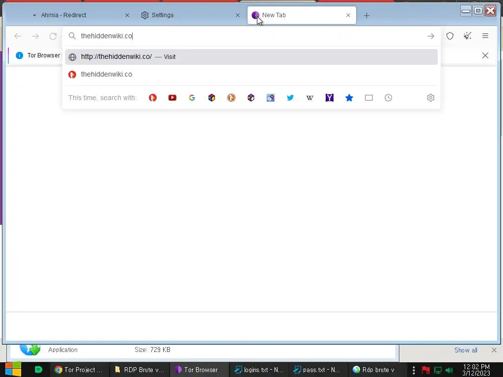Switch to logins.txt Notepad taskbar item
Image resolution: width=503 pixels, height=377 pixels.
[x=259, y=370]
